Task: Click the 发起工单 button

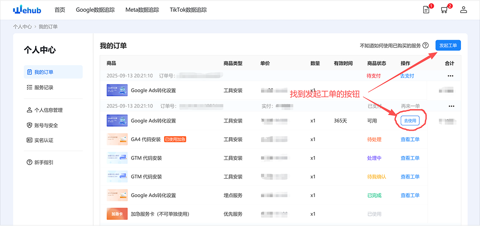Action: coord(448,45)
